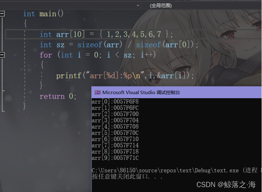
Task: Click the console line arr[5]:0057F70C
Action: (x=115, y=133)
